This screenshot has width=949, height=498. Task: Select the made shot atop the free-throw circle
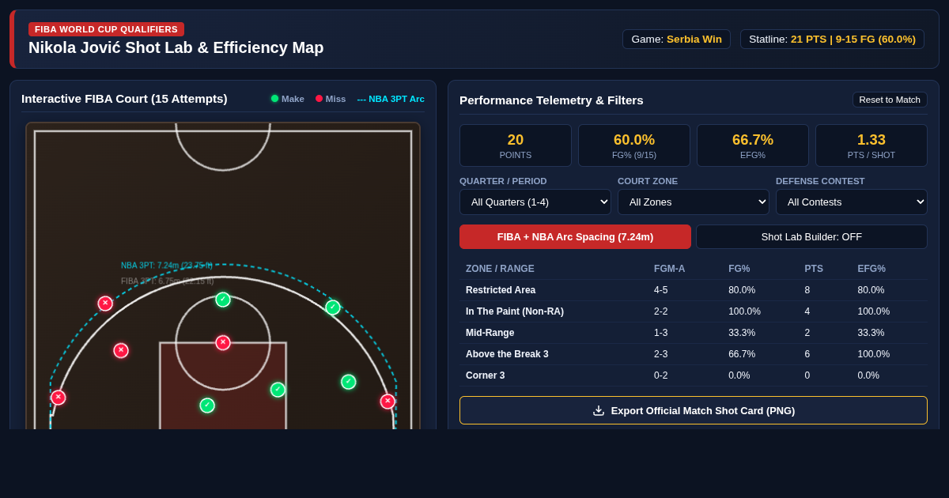223,300
